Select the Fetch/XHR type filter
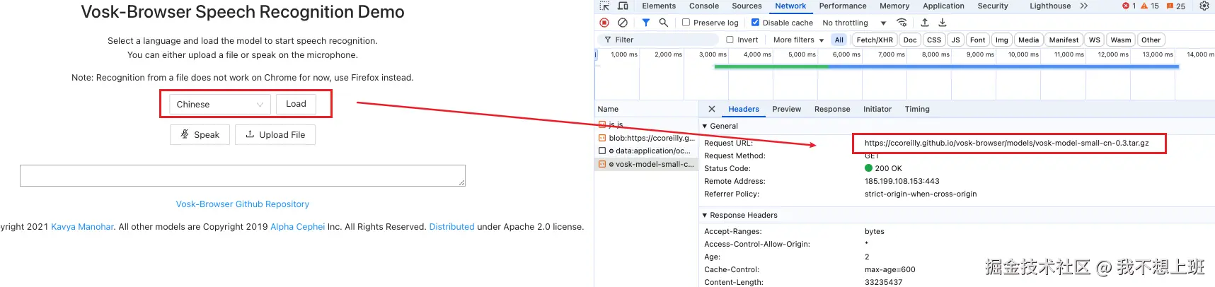 click(x=875, y=40)
